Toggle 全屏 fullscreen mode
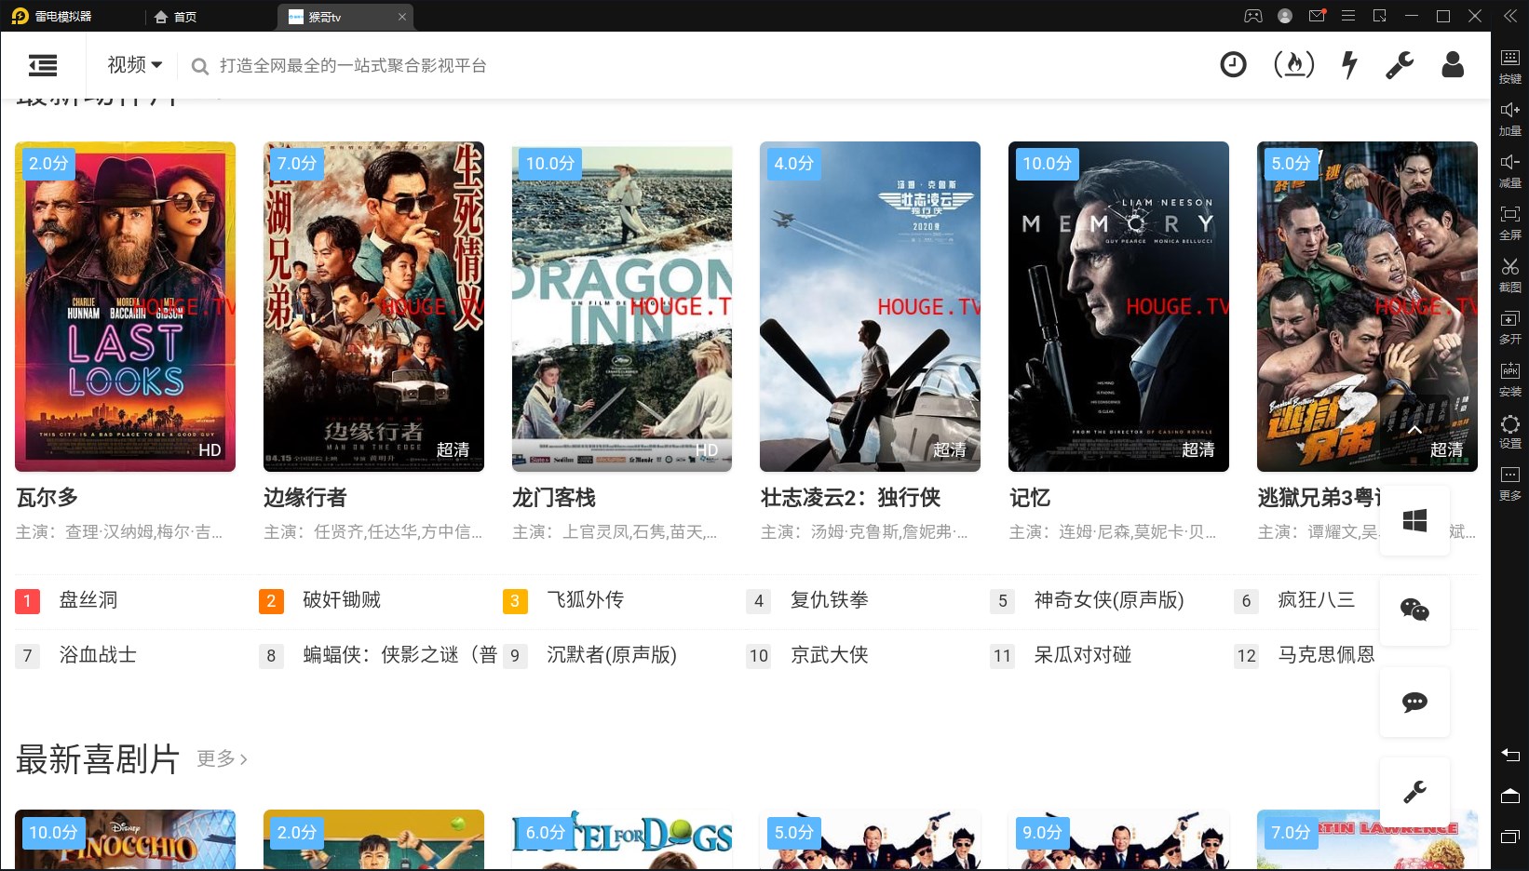The image size is (1529, 871). (x=1510, y=222)
